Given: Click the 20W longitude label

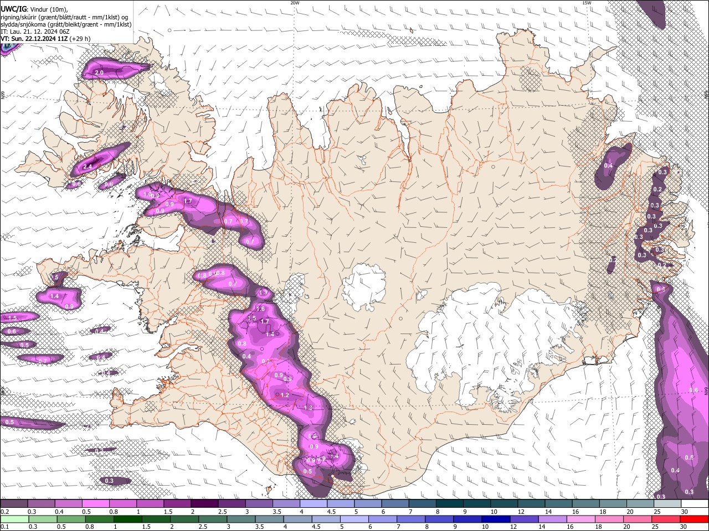Looking at the screenshot, I should tap(295, 3).
